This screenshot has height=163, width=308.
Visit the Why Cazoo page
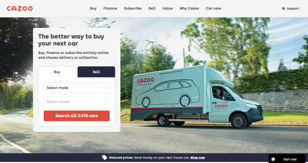(x=189, y=9)
